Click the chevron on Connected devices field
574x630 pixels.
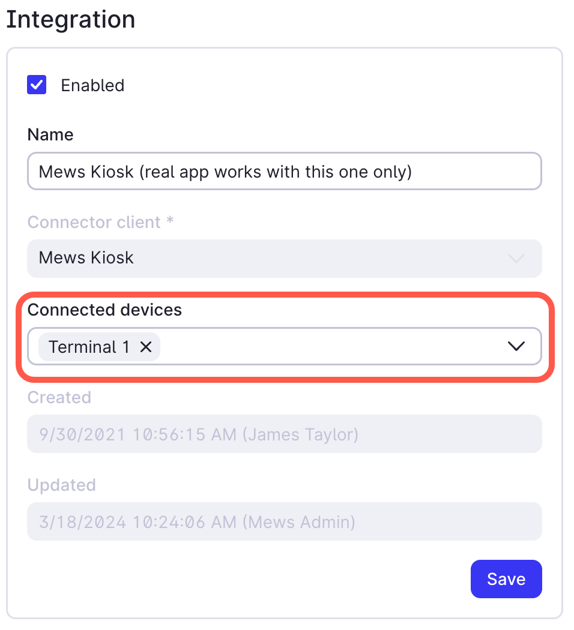tap(515, 346)
